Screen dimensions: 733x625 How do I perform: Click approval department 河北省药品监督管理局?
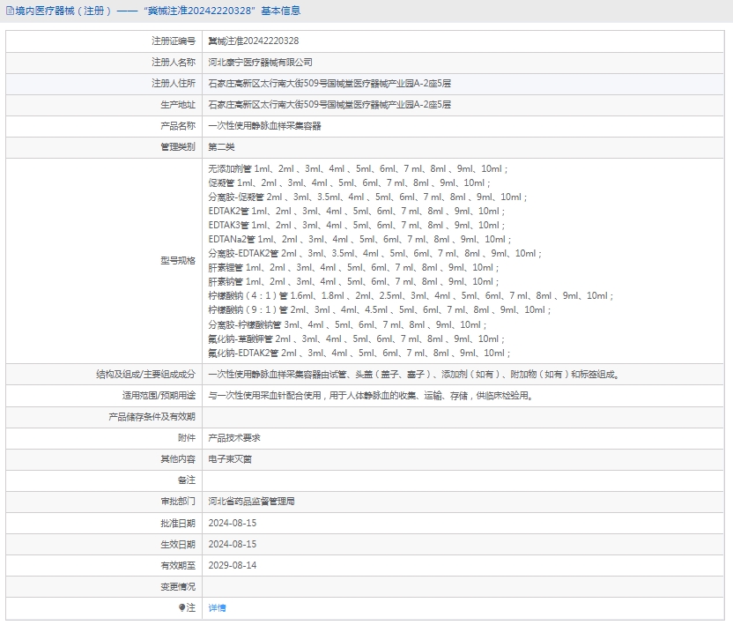coord(251,502)
